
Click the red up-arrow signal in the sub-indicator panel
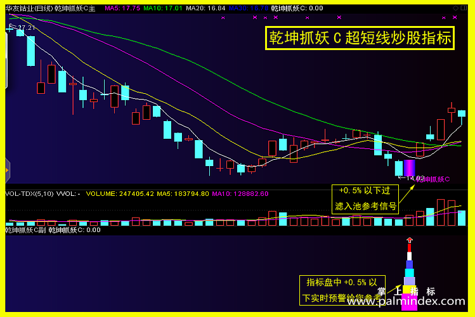point(410,240)
